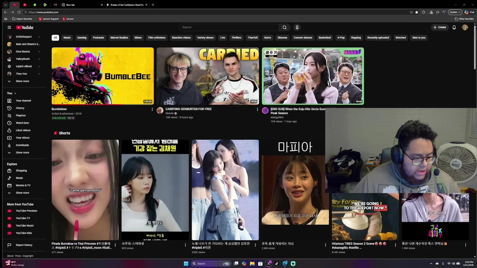Open Liked videos in the sidebar
Screen dimensions: 477x268
(23, 130)
